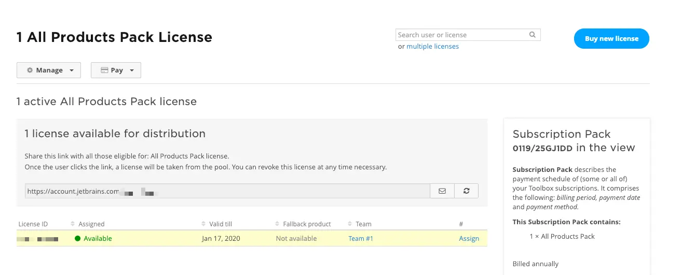The image size is (681, 275).
Task: Click the Assigned column header text
Action: [x=91, y=224]
